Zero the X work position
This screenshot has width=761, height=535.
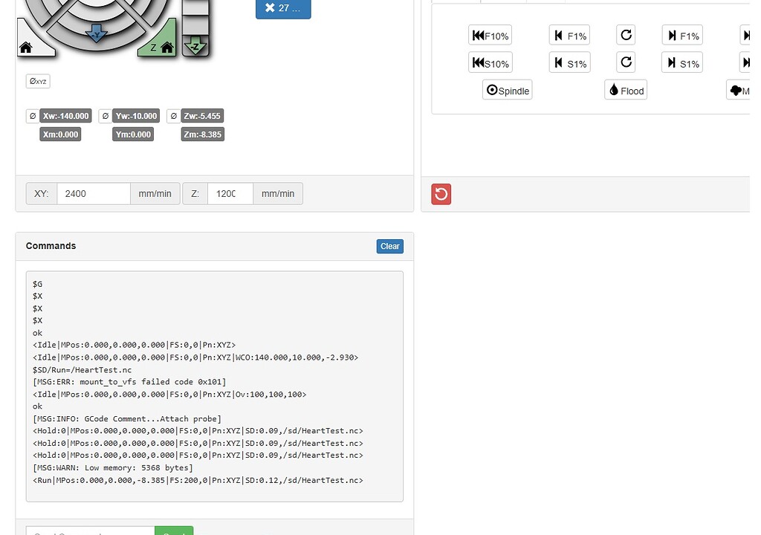[33, 116]
